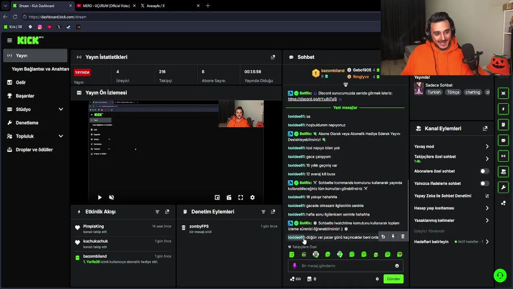
Task: Click the Turkish stream tag
Action: [434, 92]
